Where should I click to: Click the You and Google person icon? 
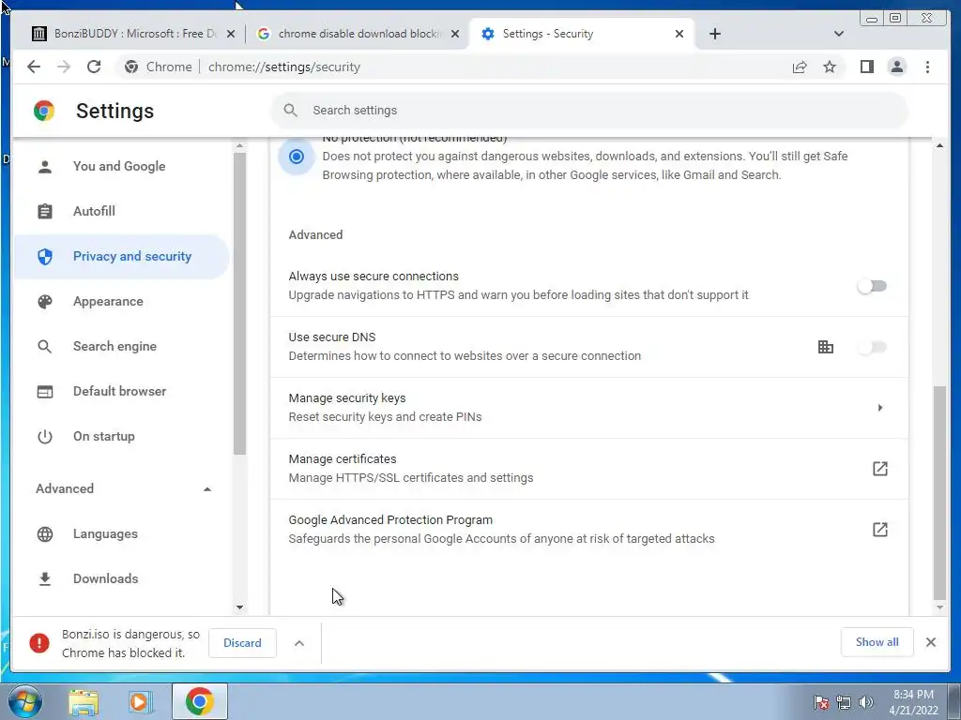pyautogui.click(x=45, y=167)
